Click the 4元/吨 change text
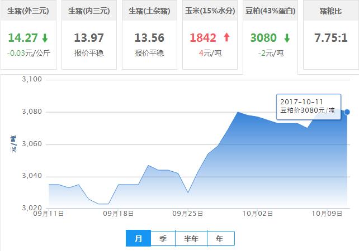The height and width of the screenshot is (251, 359). (210, 53)
